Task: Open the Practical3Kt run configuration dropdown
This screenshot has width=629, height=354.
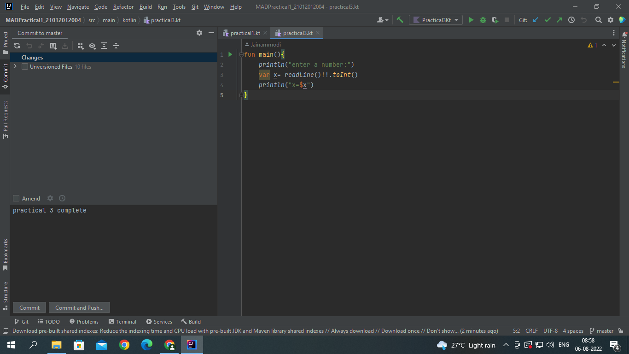Action: tap(436, 20)
